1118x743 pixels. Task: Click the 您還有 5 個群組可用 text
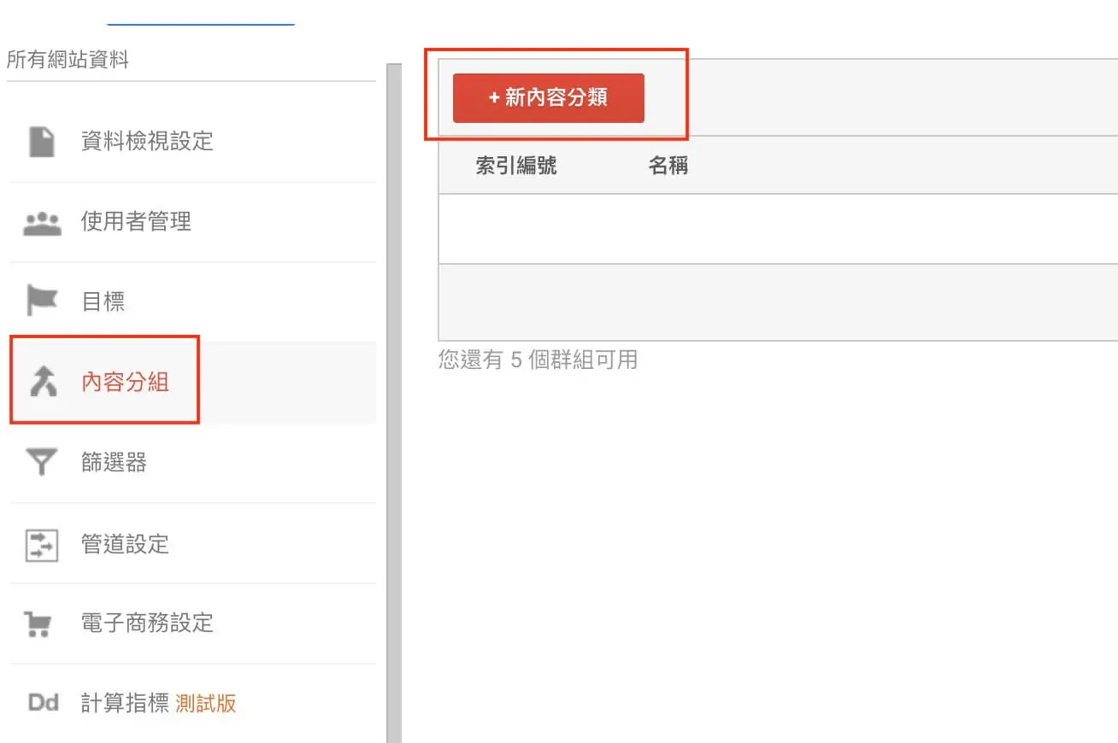(x=538, y=360)
